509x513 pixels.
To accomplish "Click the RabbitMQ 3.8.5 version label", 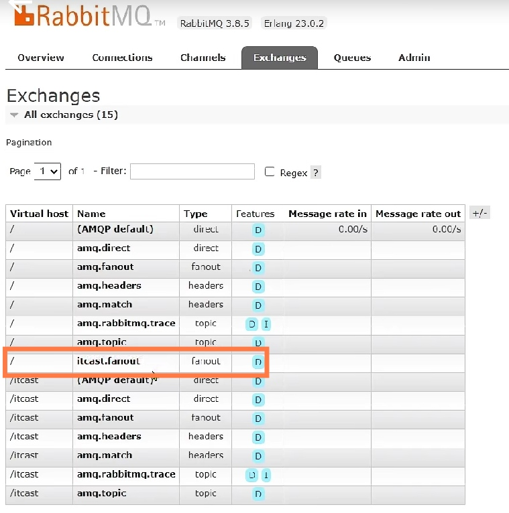I will coord(215,23).
